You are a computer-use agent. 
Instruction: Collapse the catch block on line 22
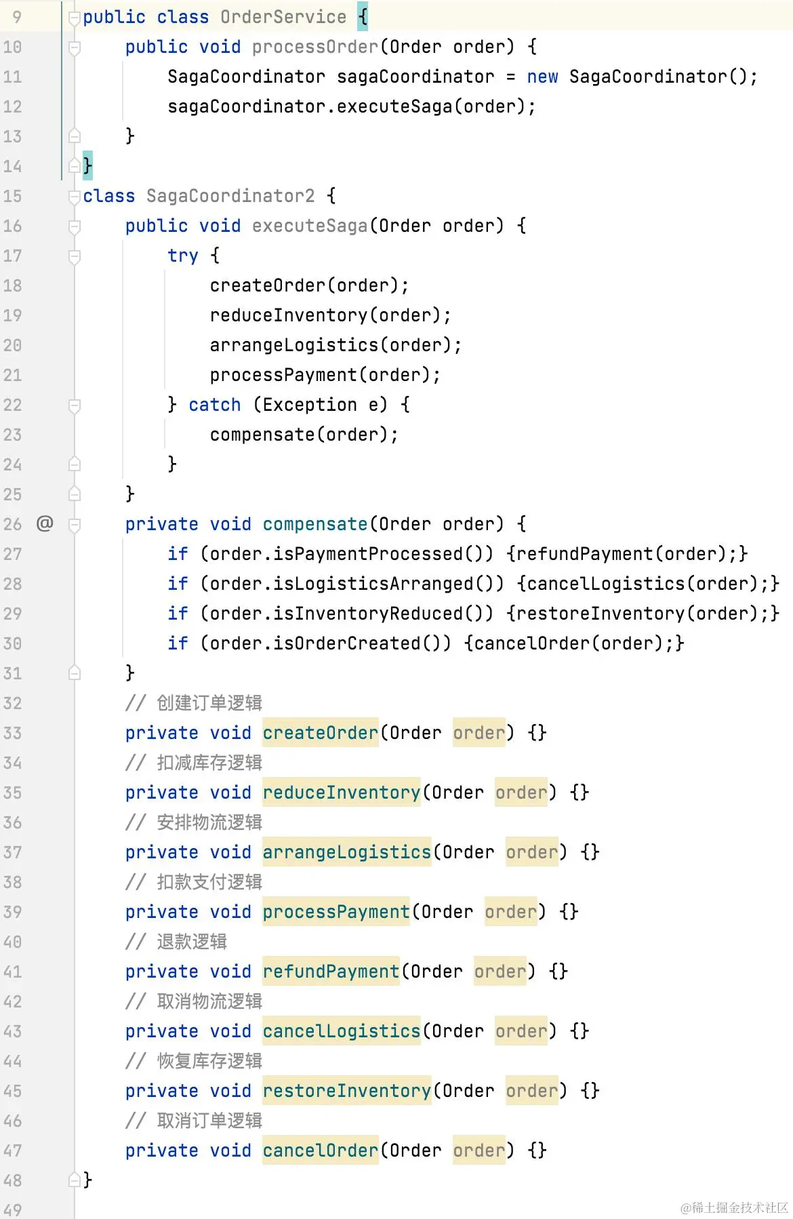(75, 405)
